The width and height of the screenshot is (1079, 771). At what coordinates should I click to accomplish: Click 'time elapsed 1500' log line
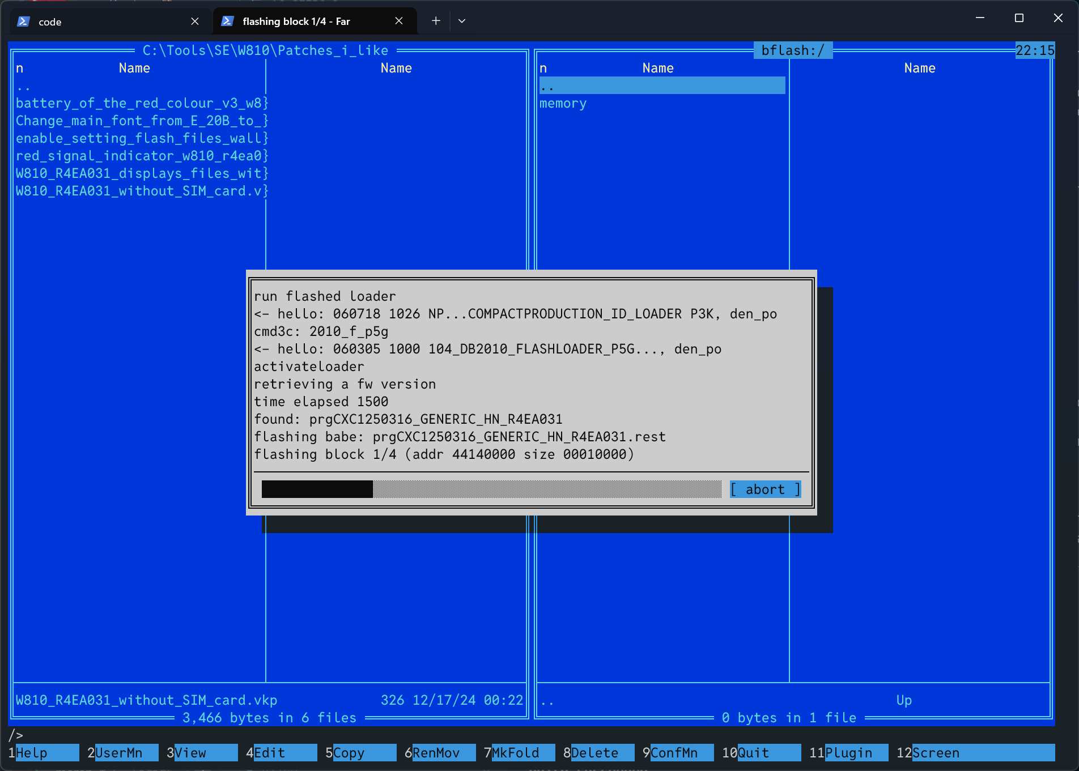321,402
